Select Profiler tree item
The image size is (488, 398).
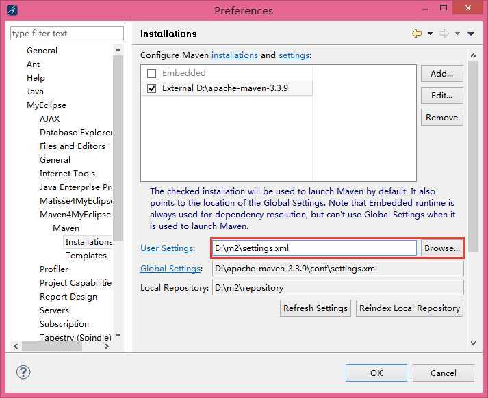(54, 269)
